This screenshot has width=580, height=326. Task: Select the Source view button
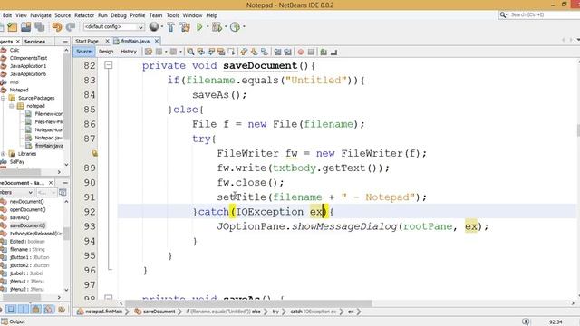point(84,52)
